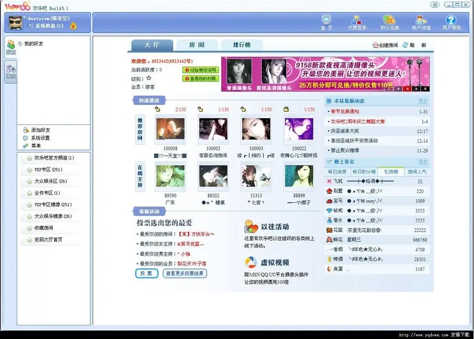Open room 100008 by clicking its thumbnail
474x339 pixels.
(x=170, y=128)
